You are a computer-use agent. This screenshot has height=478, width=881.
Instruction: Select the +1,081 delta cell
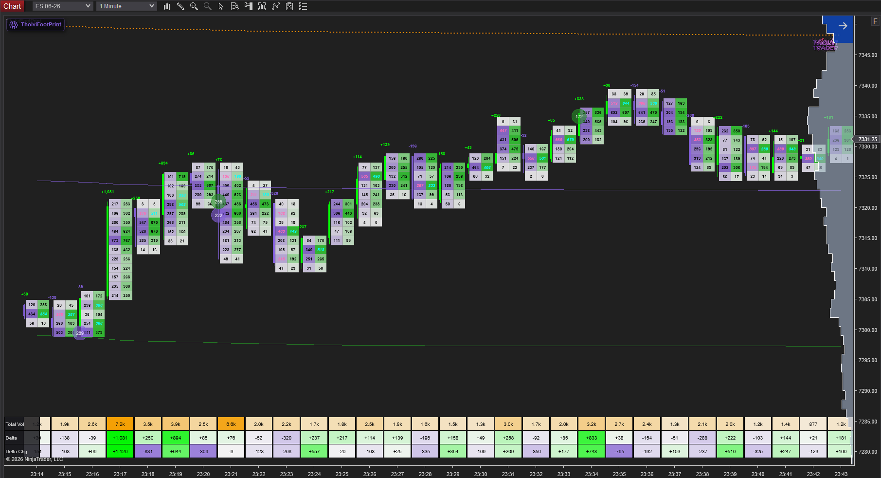pyautogui.click(x=120, y=438)
